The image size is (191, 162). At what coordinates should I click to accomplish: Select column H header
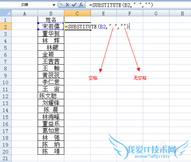pyautogui.click(x=180, y=13)
